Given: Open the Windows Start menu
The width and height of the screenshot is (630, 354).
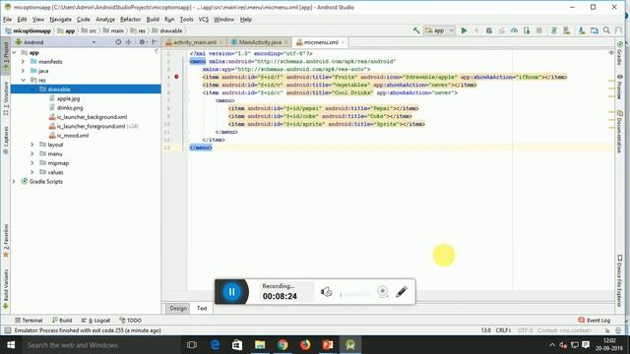Looking at the screenshot, I should (x=11, y=345).
